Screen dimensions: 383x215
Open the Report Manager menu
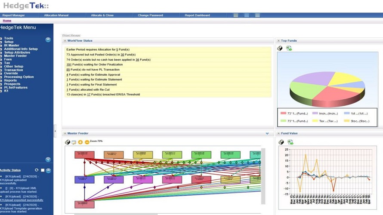(x=14, y=15)
